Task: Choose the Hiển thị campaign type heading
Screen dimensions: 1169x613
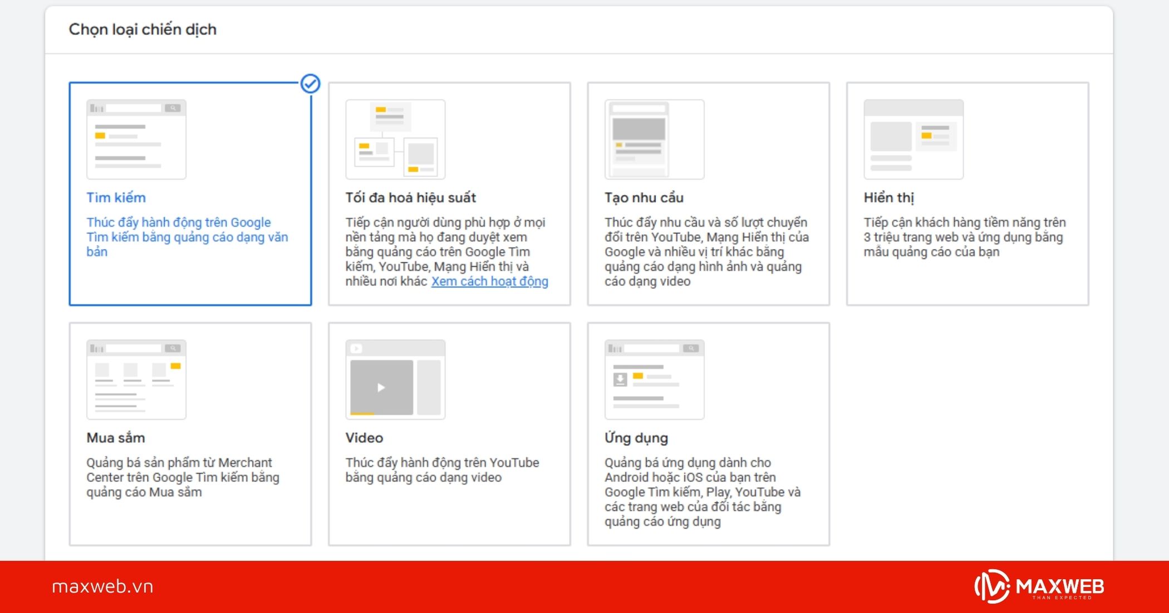Action: (889, 198)
